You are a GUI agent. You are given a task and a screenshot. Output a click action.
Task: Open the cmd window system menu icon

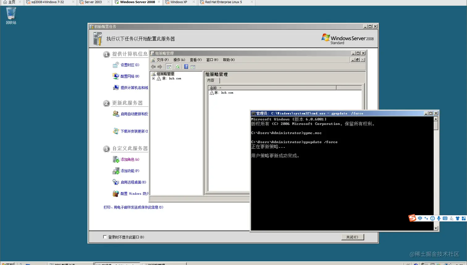coord(253,113)
